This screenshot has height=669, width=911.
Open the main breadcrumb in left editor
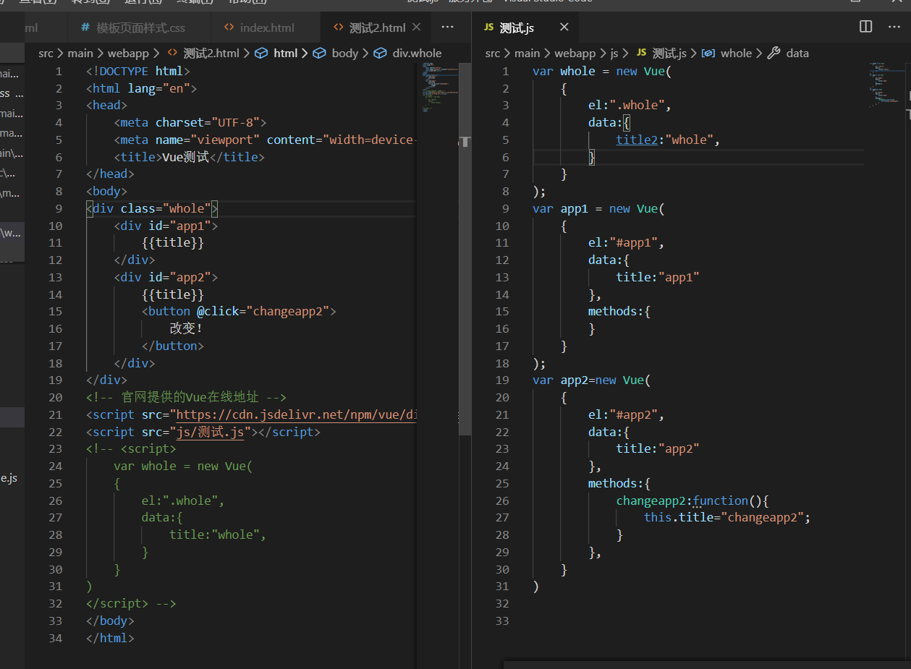point(80,53)
